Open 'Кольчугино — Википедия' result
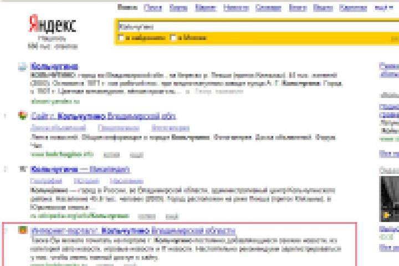Image resolution: width=399 pixels, height=266 pixels. [80, 169]
